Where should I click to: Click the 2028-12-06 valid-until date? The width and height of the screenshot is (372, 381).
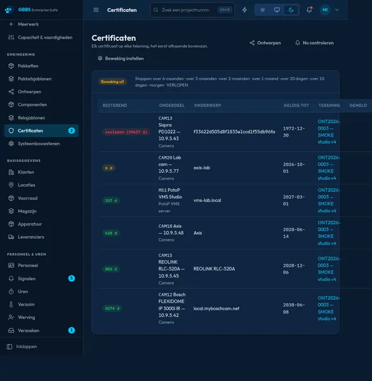coord(294,269)
